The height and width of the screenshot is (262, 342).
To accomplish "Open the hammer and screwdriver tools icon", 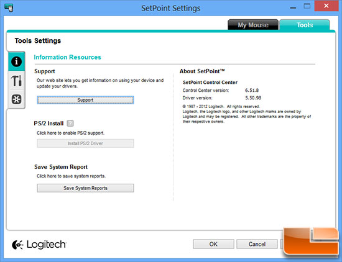I will tap(17, 81).
